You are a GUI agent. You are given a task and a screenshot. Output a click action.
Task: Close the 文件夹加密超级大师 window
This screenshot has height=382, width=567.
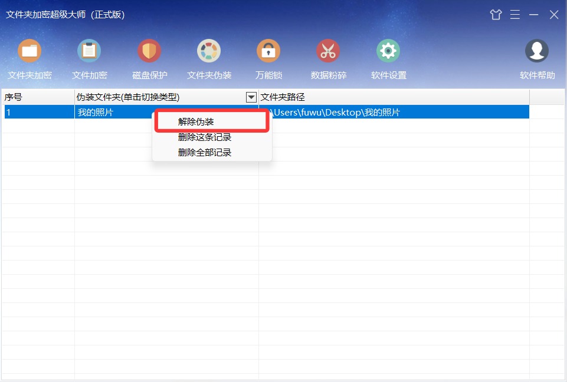pos(554,15)
